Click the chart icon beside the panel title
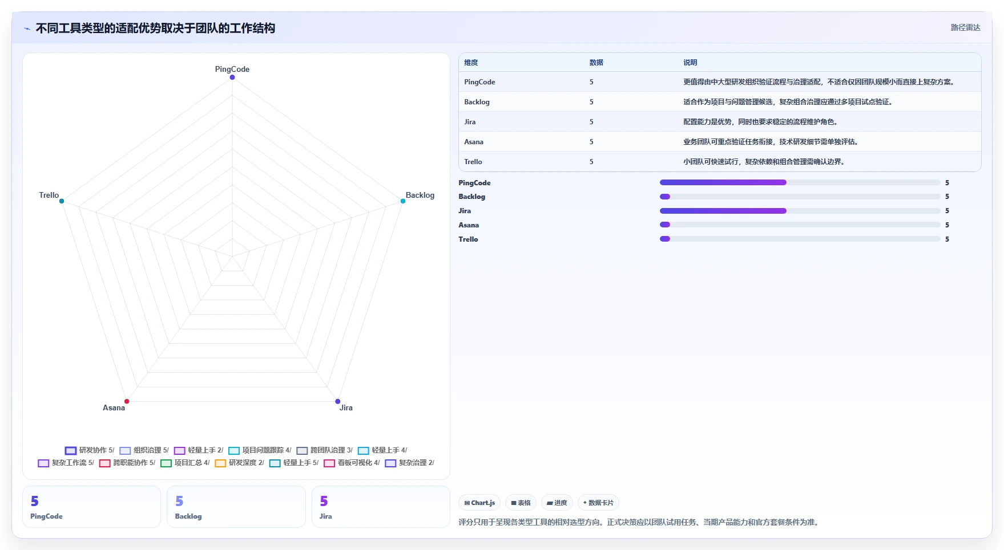Screen dimensions: 1004x550 pyautogui.click(x=27, y=28)
